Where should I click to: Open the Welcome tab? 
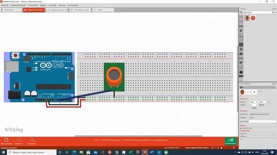[11, 10]
